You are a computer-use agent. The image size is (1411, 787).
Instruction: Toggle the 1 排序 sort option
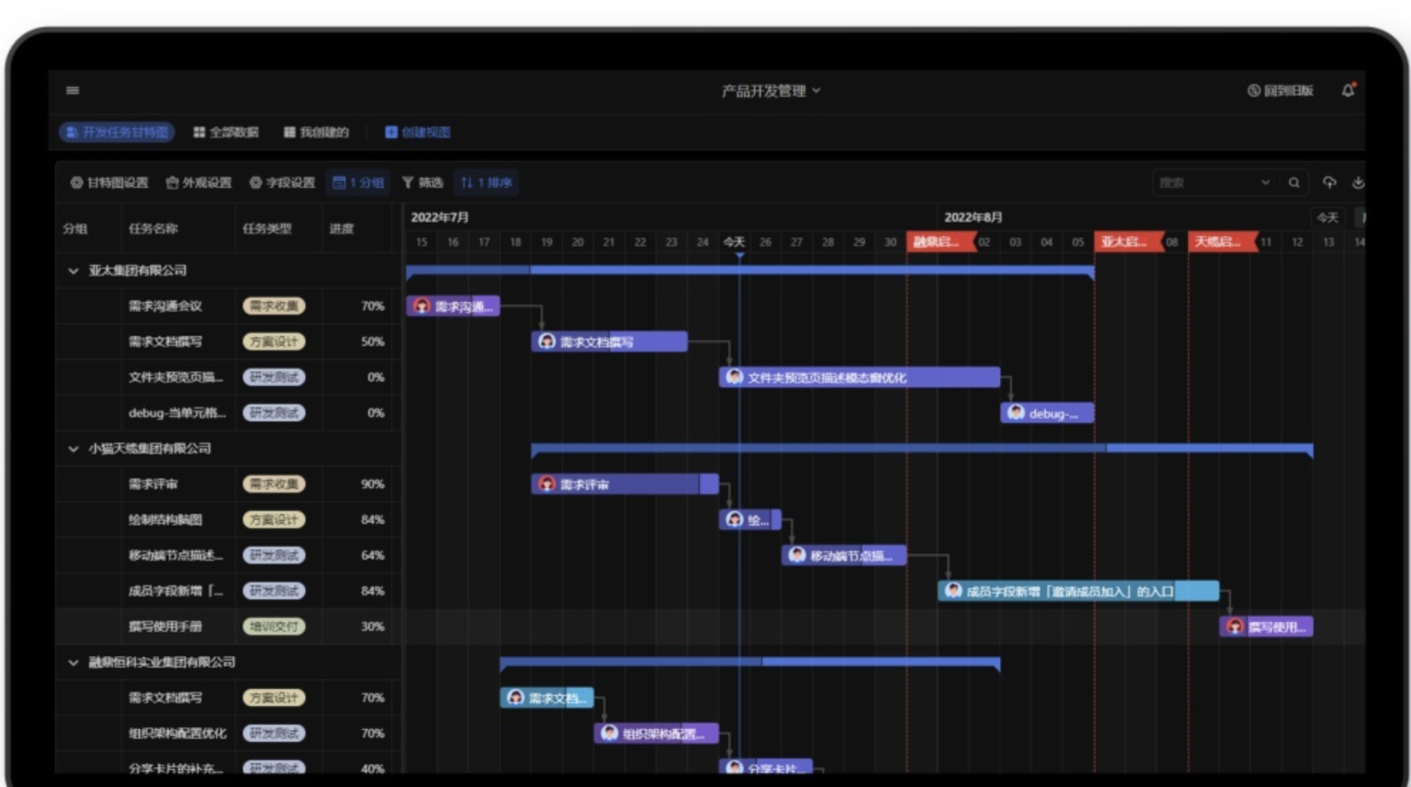(x=486, y=183)
